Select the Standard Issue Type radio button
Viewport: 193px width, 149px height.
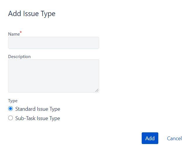coord(10,109)
